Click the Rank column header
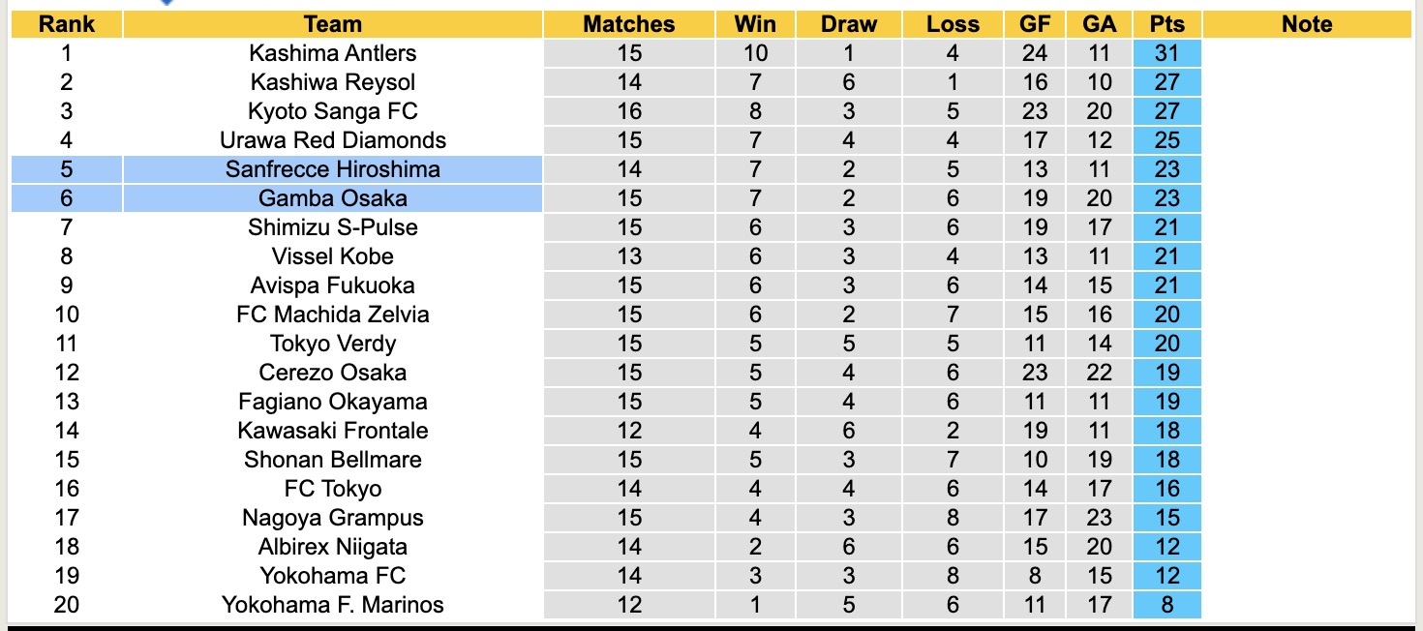The image size is (1423, 631). [66, 24]
